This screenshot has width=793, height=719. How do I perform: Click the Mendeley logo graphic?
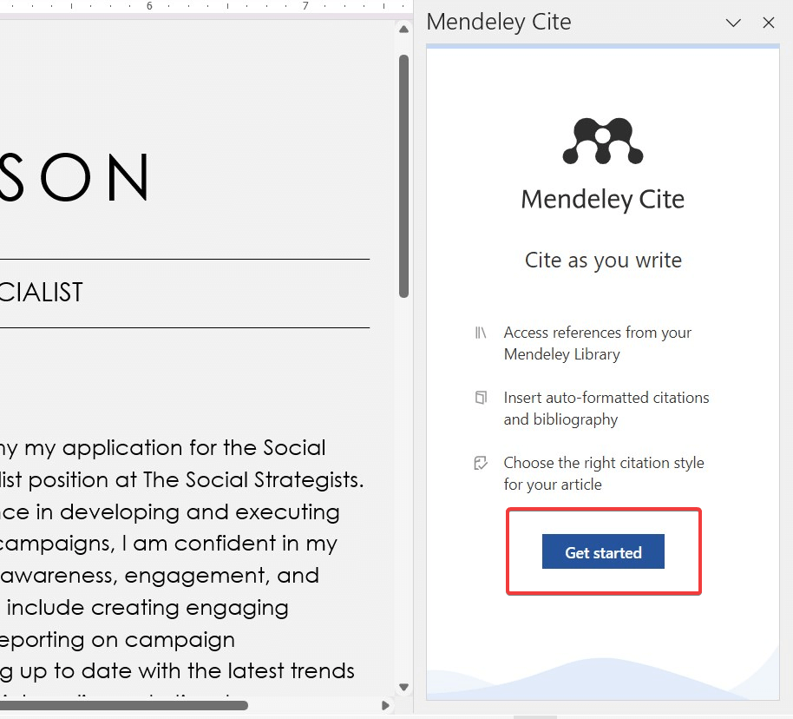pyautogui.click(x=603, y=141)
